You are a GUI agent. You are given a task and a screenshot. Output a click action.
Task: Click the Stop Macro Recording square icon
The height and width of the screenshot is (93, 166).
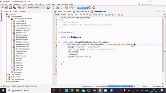115,15
